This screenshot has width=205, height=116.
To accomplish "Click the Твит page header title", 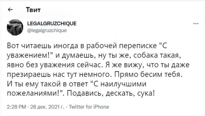I will click(x=33, y=10).
